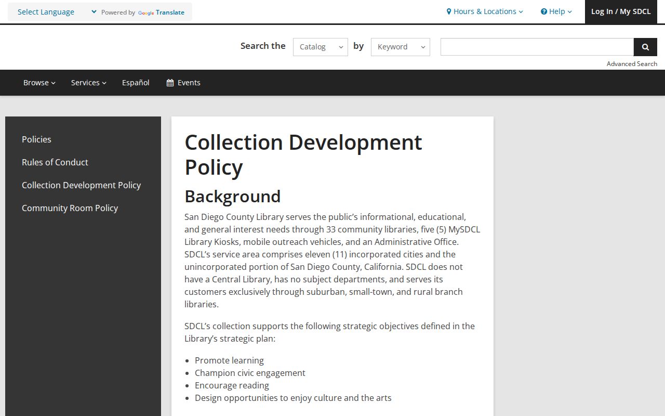Expand the Services menu
Viewport: 665px width, 416px height.
click(89, 83)
